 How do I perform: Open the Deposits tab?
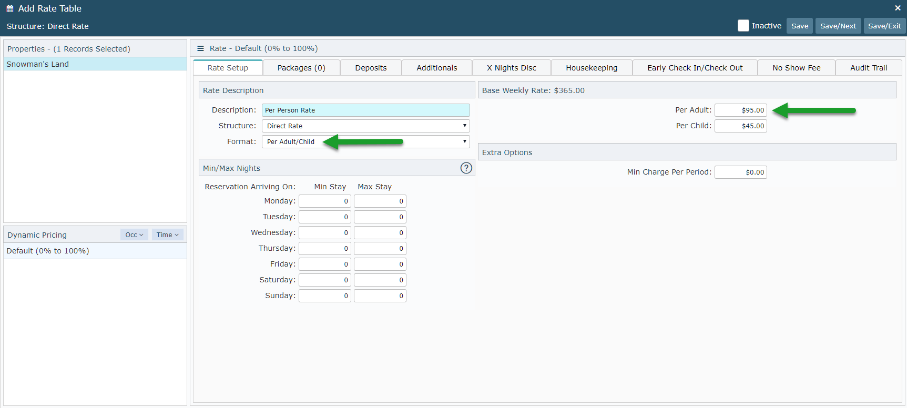(371, 68)
